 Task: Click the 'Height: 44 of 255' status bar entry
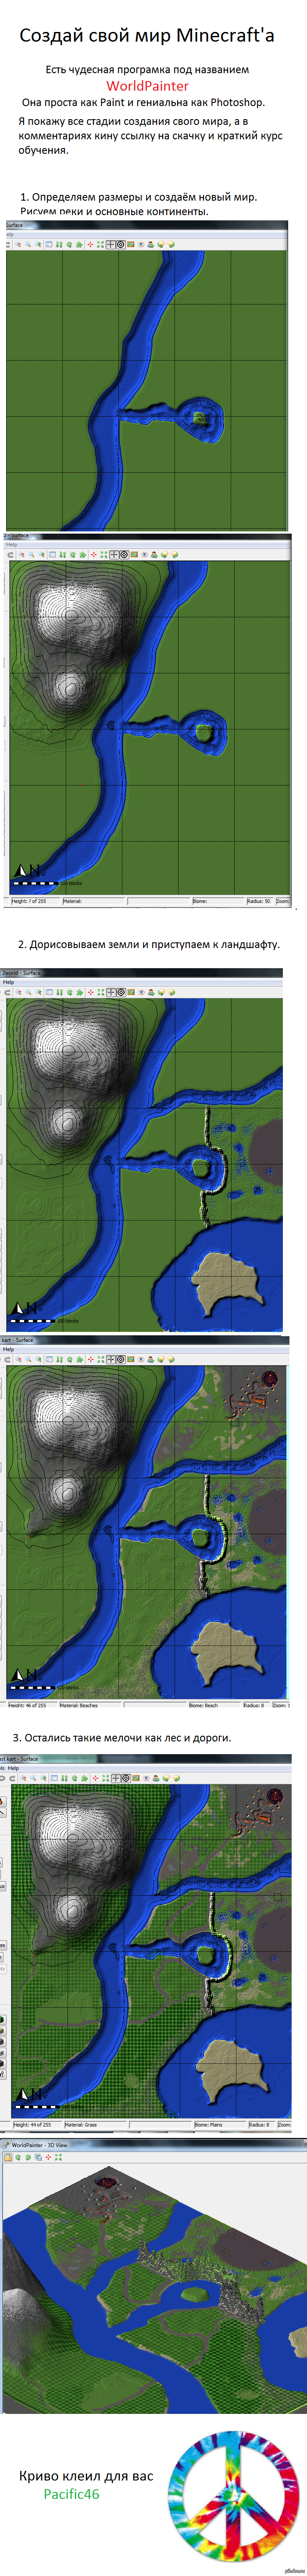[32, 2124]
